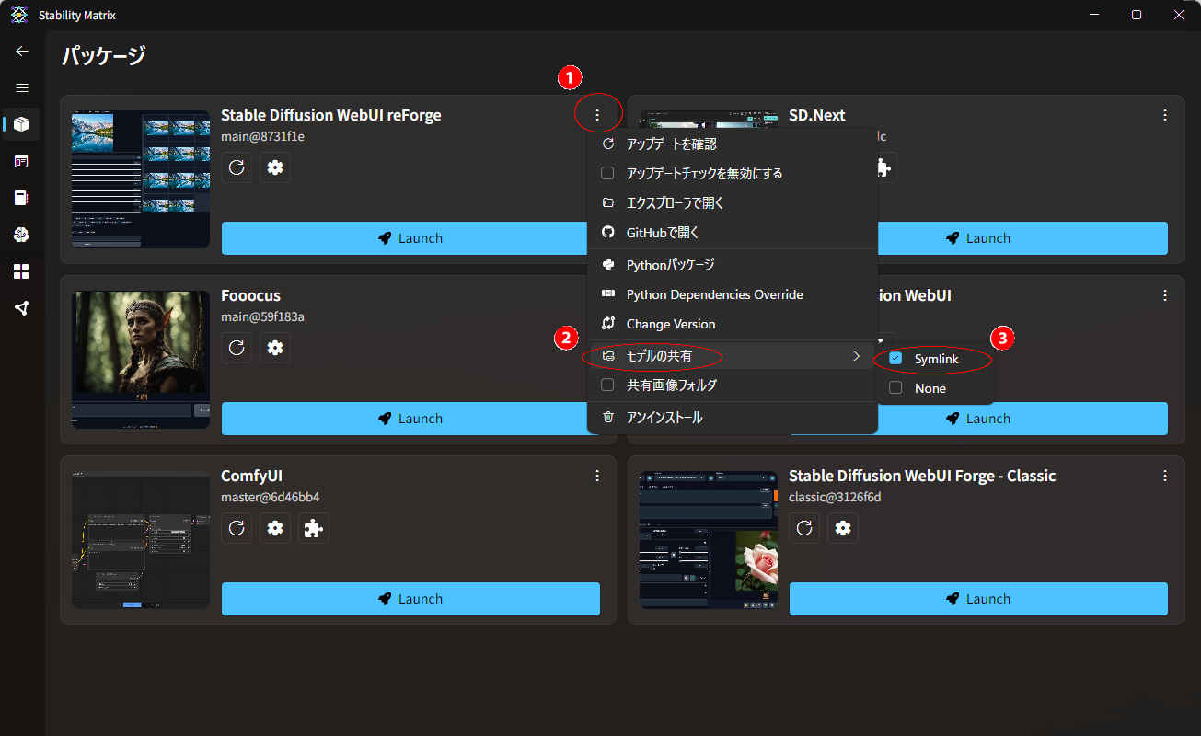Open settings gear for ComfyUI package

click(x=275, y=528)
